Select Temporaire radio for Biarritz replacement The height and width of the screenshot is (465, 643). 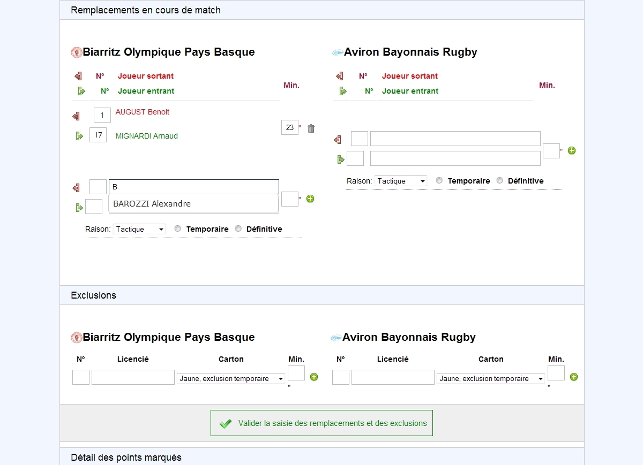point(178,228)
